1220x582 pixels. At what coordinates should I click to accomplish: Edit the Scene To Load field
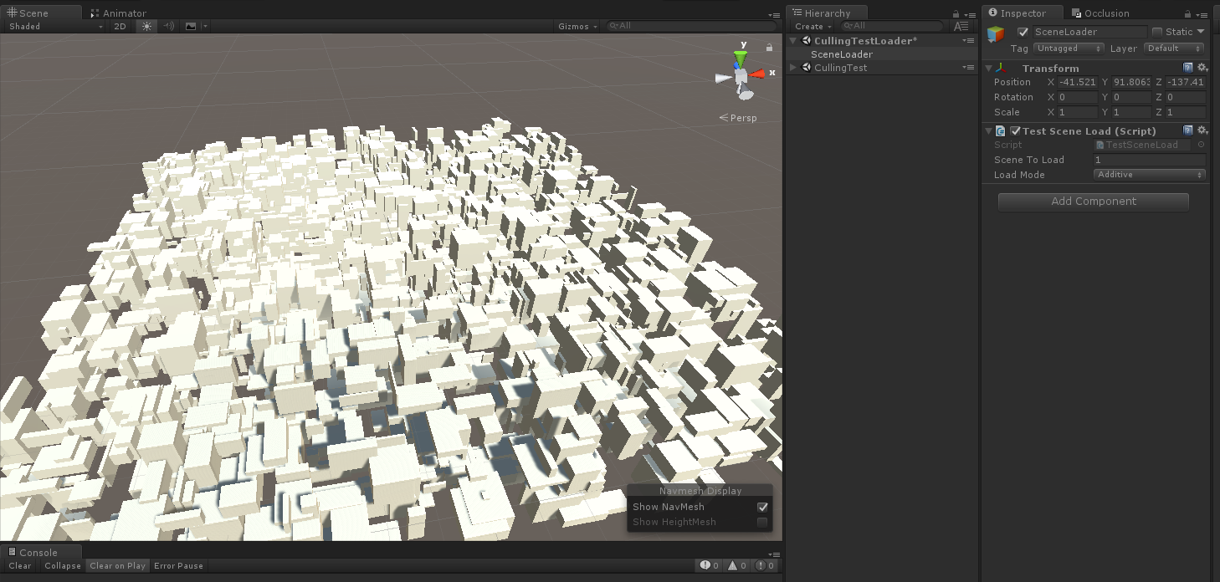pyautogui.click(x=1149, y=159)
